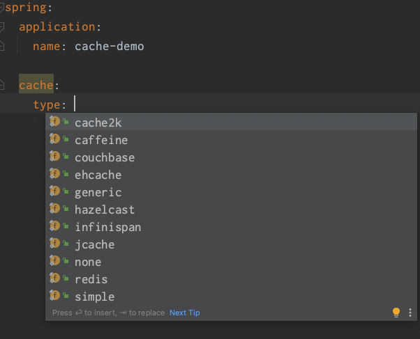The height and width of the screenshot is (339, 420).
Task: Click the green lock icon next to hazelcast
Action: pyautogui.click(x=66, y=209)
